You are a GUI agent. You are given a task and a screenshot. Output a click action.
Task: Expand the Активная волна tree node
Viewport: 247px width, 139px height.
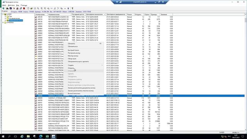[x=5, y=18]
